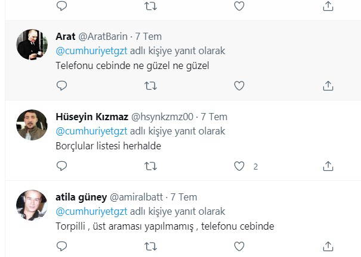Open atila güney's profile photo

(x=32, y=205)
